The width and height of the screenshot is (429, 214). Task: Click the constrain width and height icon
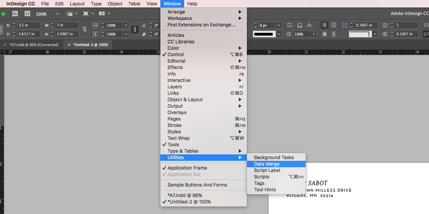[x=85, y=29]
